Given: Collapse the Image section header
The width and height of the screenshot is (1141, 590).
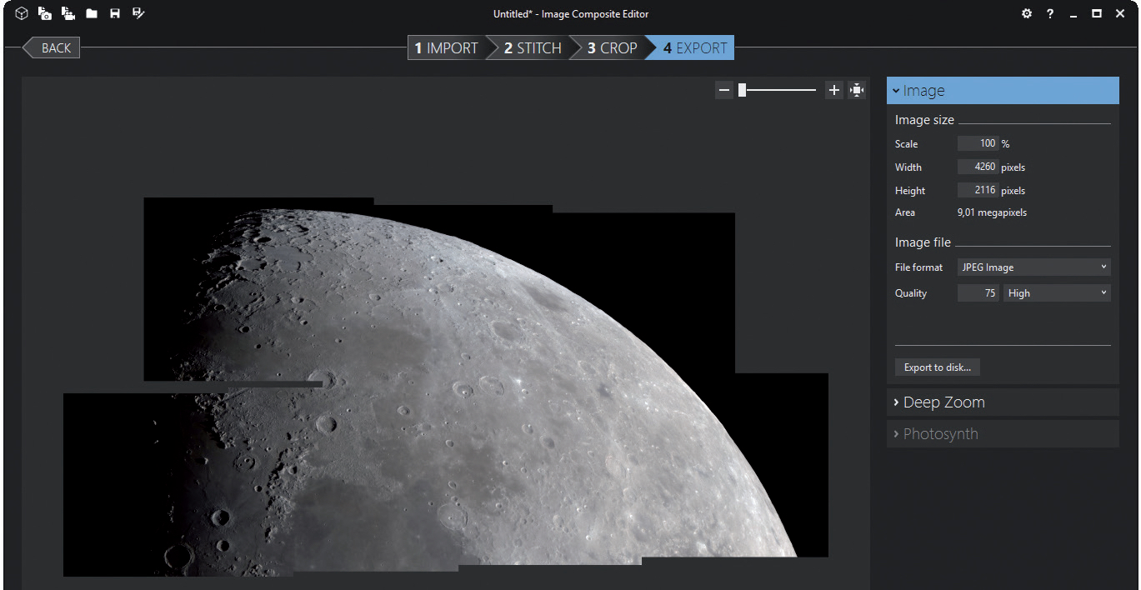Looking at the screenshot, I should coord(1002,91).
